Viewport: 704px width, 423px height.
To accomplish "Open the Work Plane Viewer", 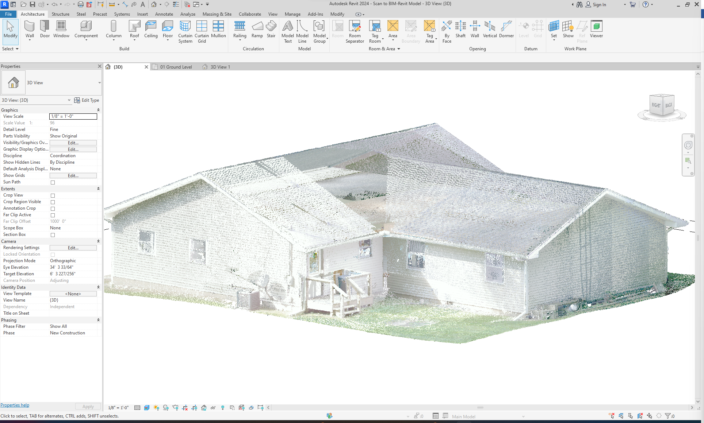I will pos(596,29).
